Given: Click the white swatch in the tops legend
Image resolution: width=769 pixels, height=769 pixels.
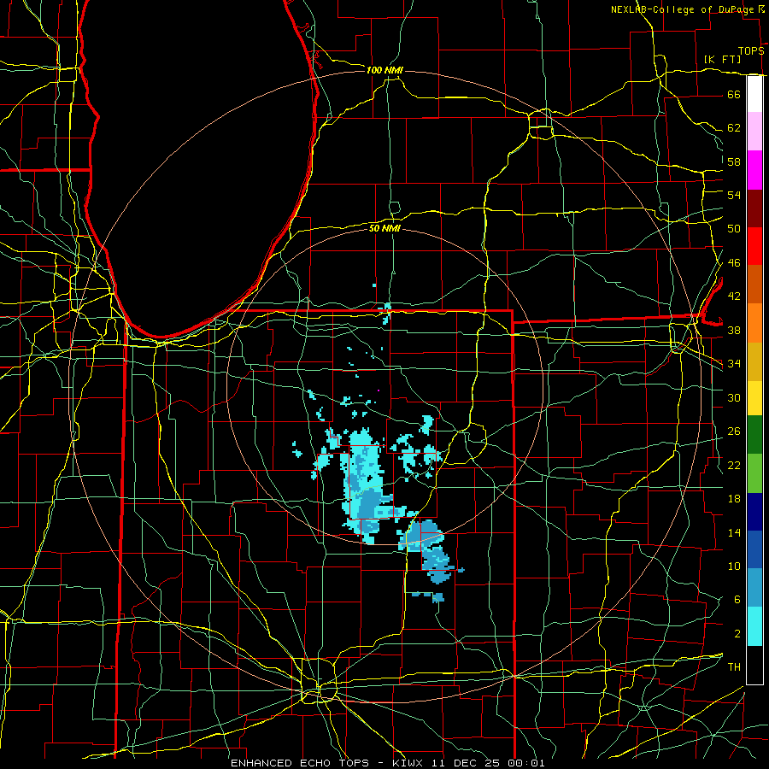Looking at the screenshot, I should [x=754, y=94].
